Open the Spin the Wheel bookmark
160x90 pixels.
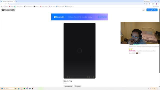point(18,6)
